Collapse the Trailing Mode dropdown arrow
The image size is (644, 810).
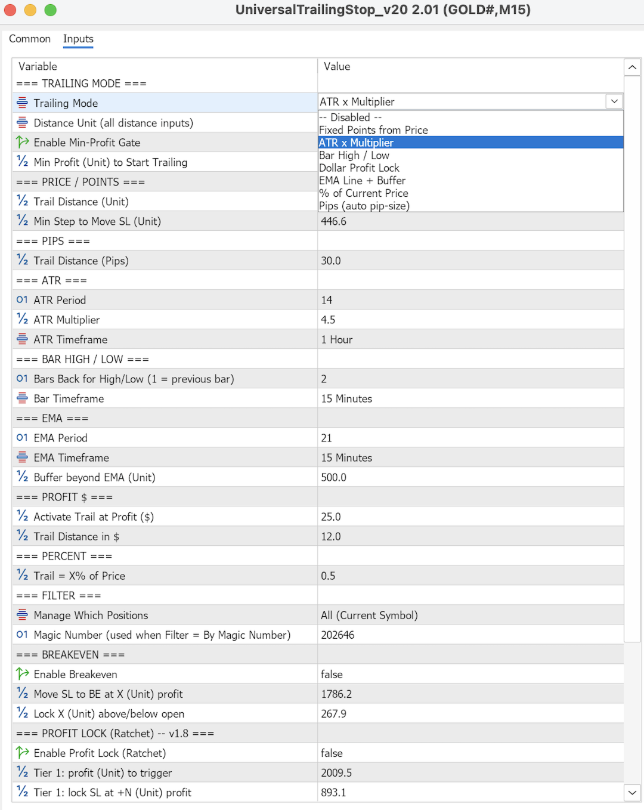[x=614, y=101]
